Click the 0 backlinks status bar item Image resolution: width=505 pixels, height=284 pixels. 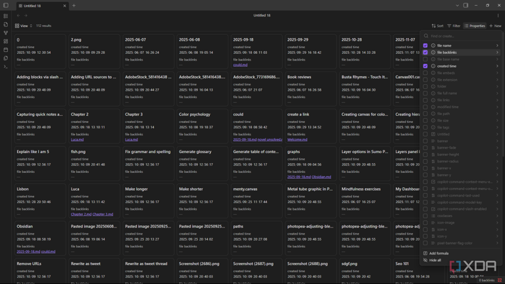coord(487,280)
